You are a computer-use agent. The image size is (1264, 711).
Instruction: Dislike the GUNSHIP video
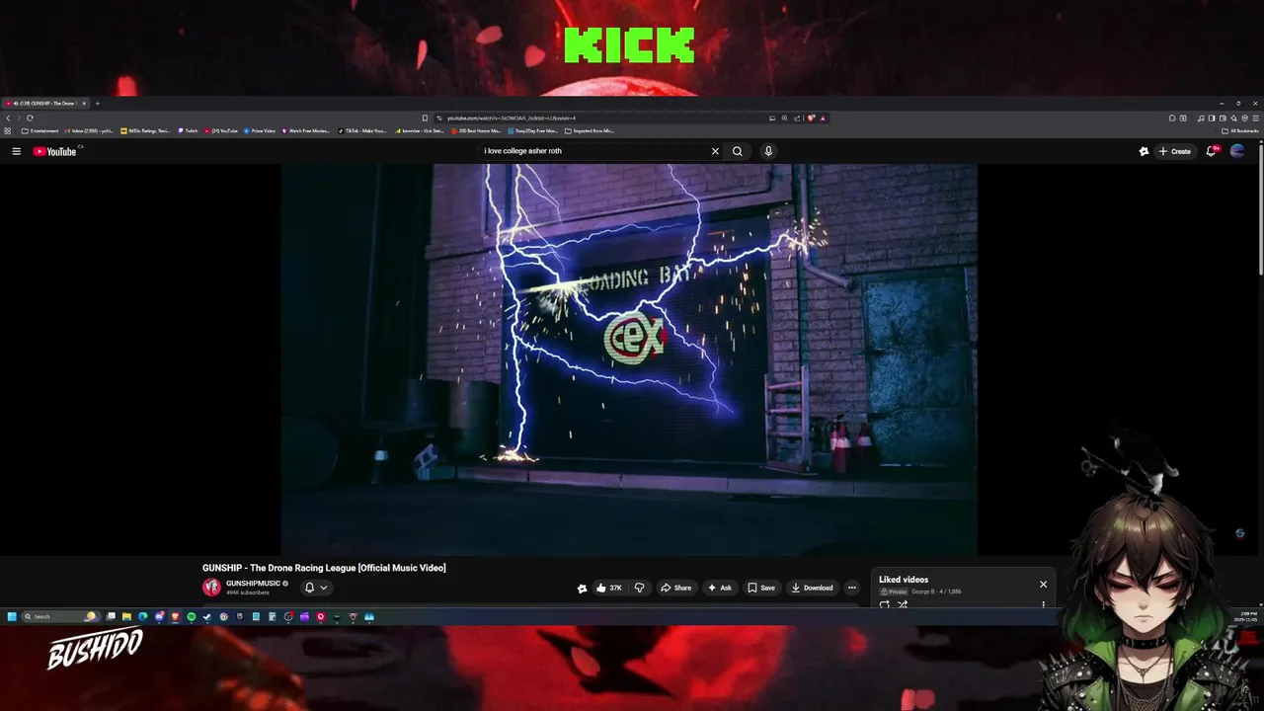point(639,588)
